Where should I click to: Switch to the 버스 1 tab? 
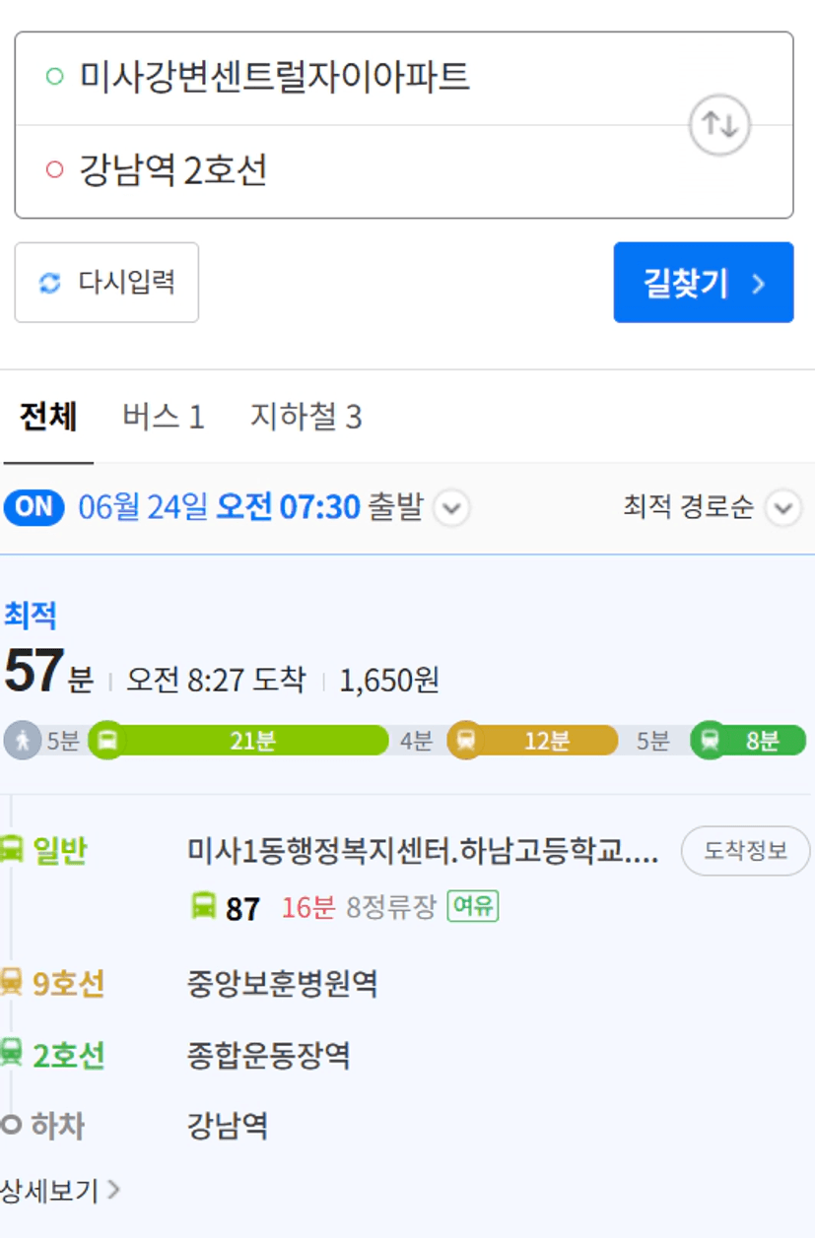pos(164,418)
